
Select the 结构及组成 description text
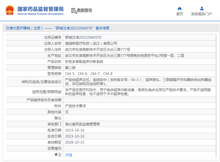pyautogui.click(x=138, y=82)
